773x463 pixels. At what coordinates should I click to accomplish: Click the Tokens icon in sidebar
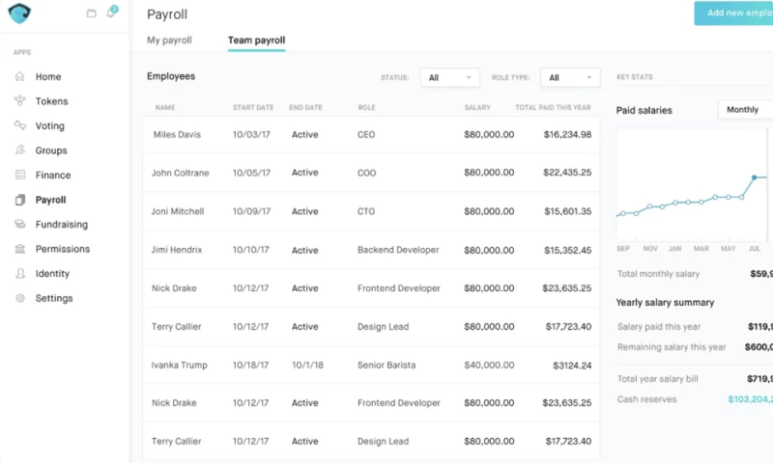pos(19,101)
